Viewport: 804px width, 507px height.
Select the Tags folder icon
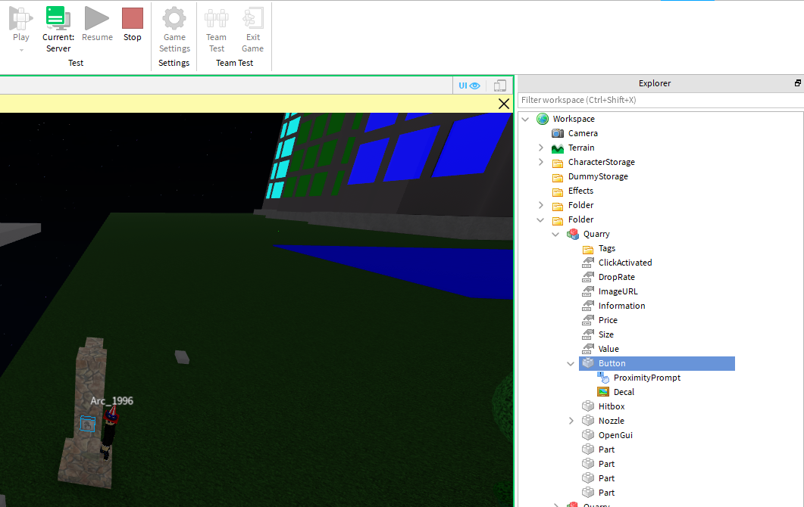(x=587, y=249)
